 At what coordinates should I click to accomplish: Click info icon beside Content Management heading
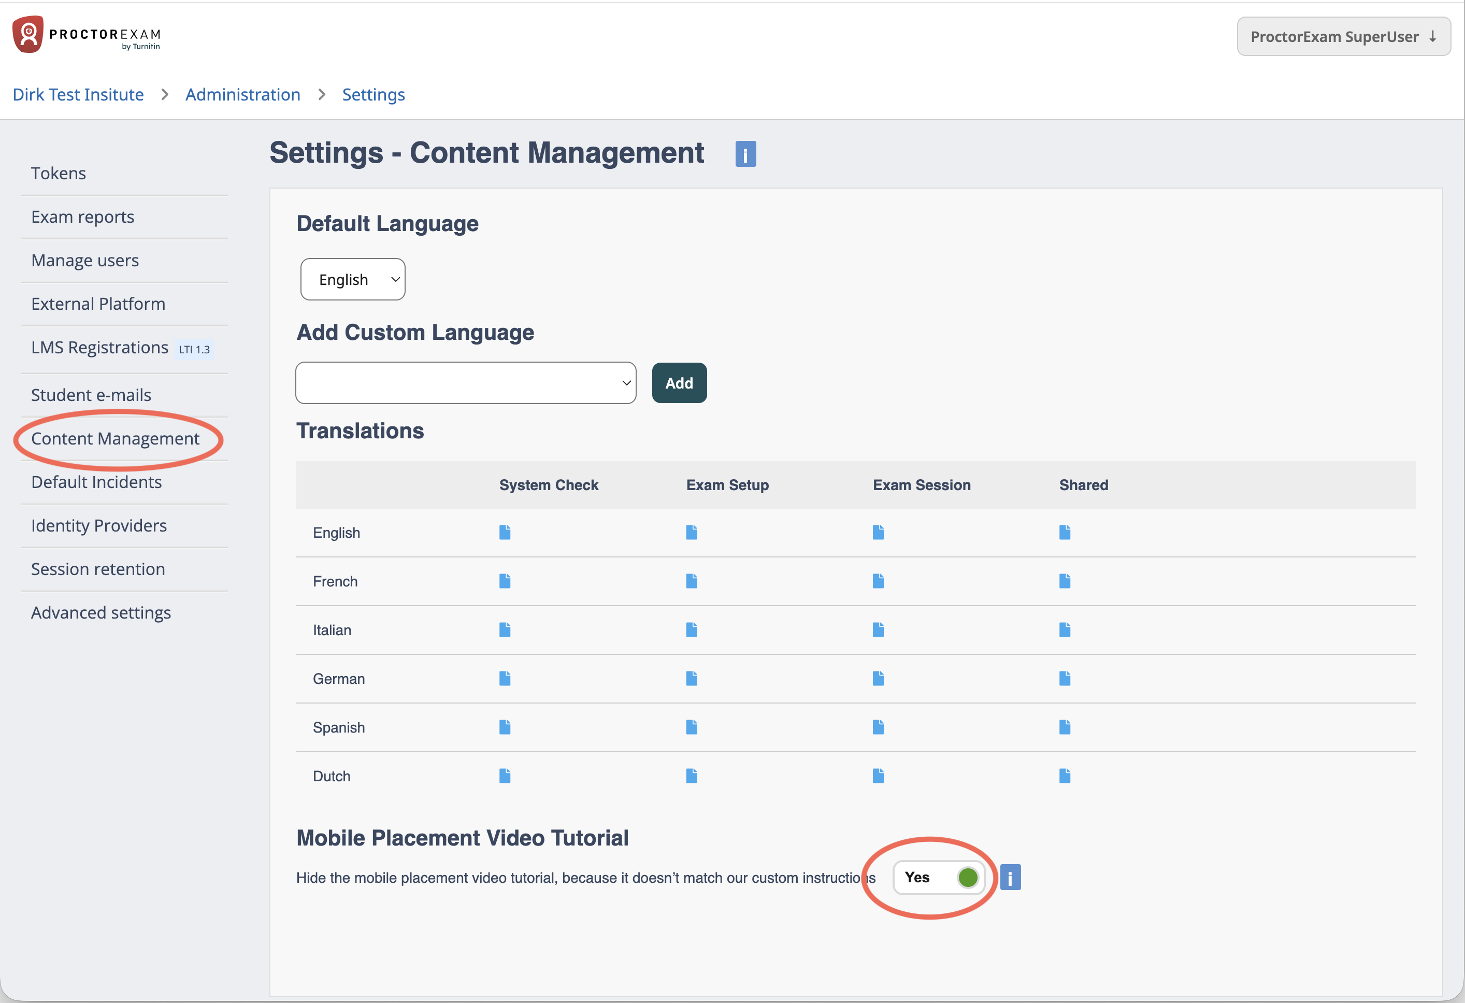tap(745, 154)
